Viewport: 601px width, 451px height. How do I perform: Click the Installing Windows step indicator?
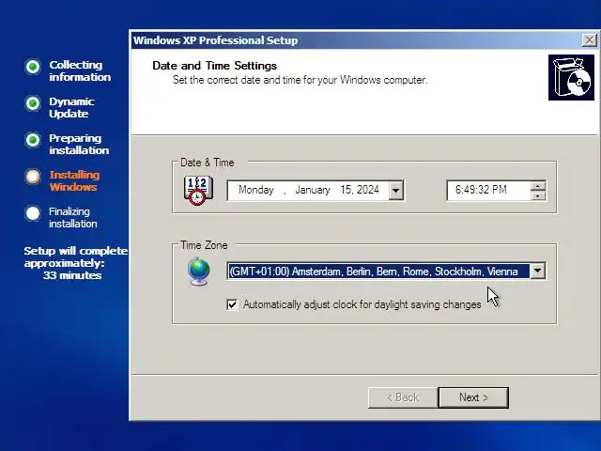33,177
